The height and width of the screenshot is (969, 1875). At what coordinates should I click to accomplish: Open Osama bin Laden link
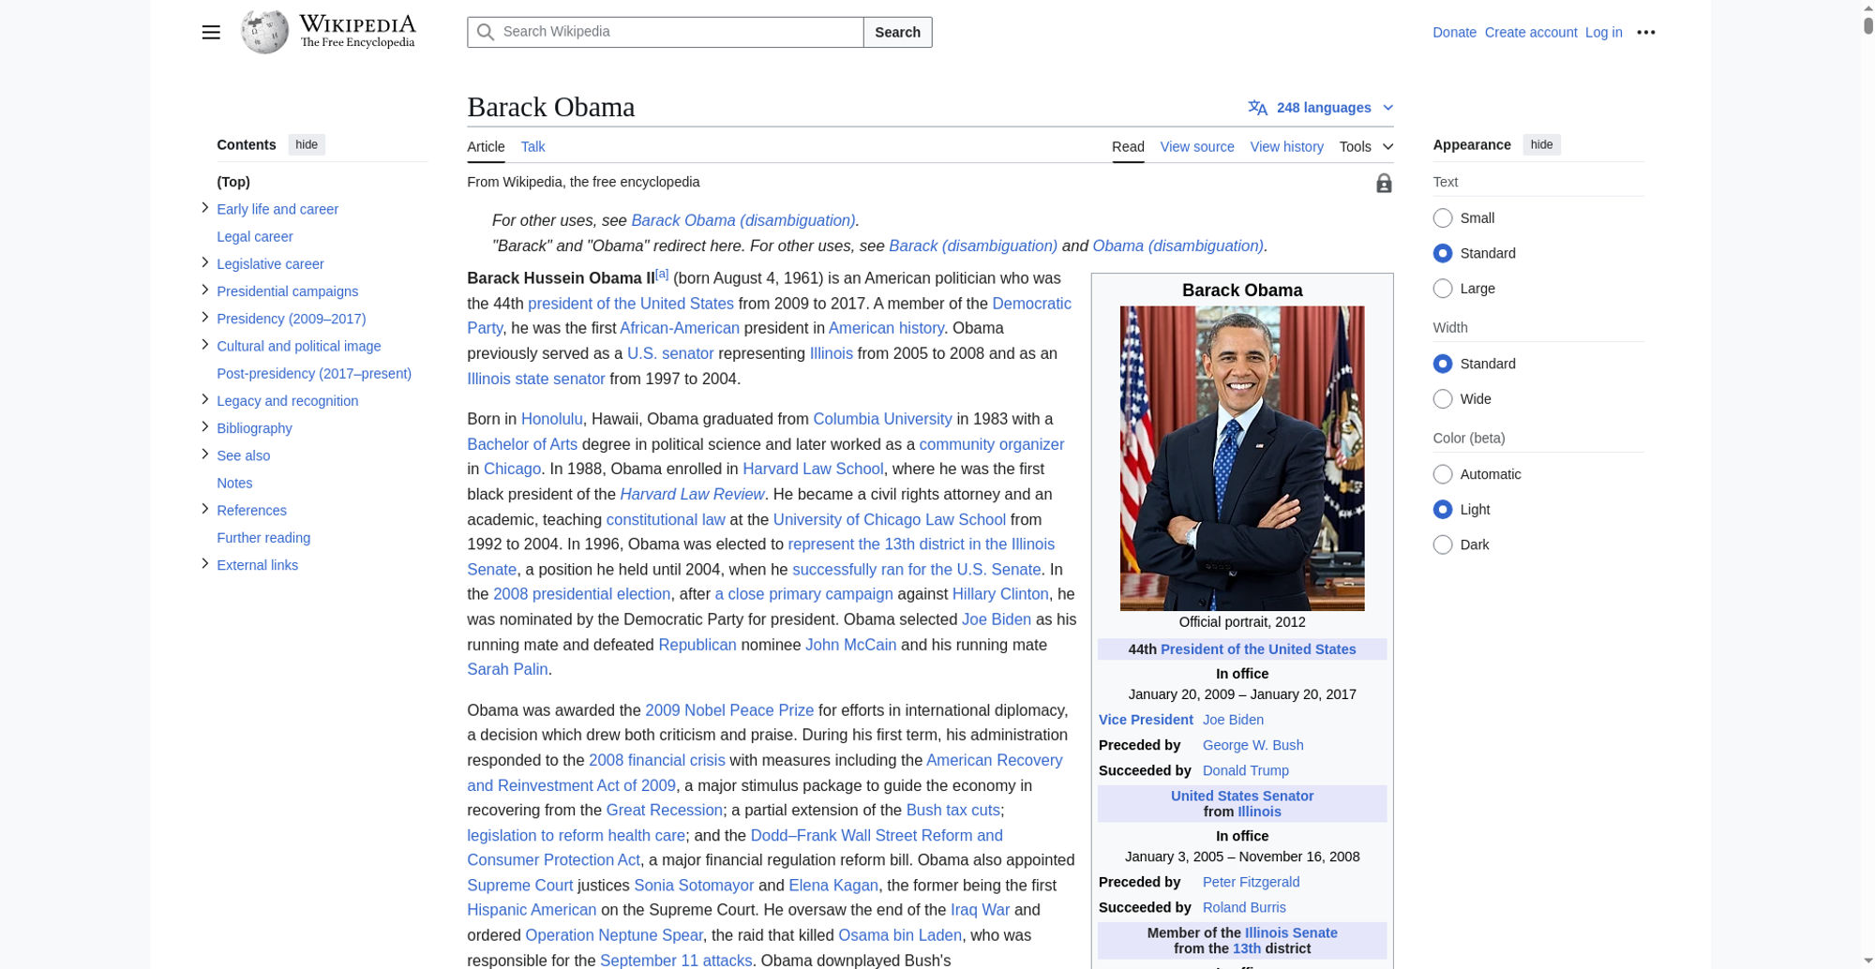(900, 935)
